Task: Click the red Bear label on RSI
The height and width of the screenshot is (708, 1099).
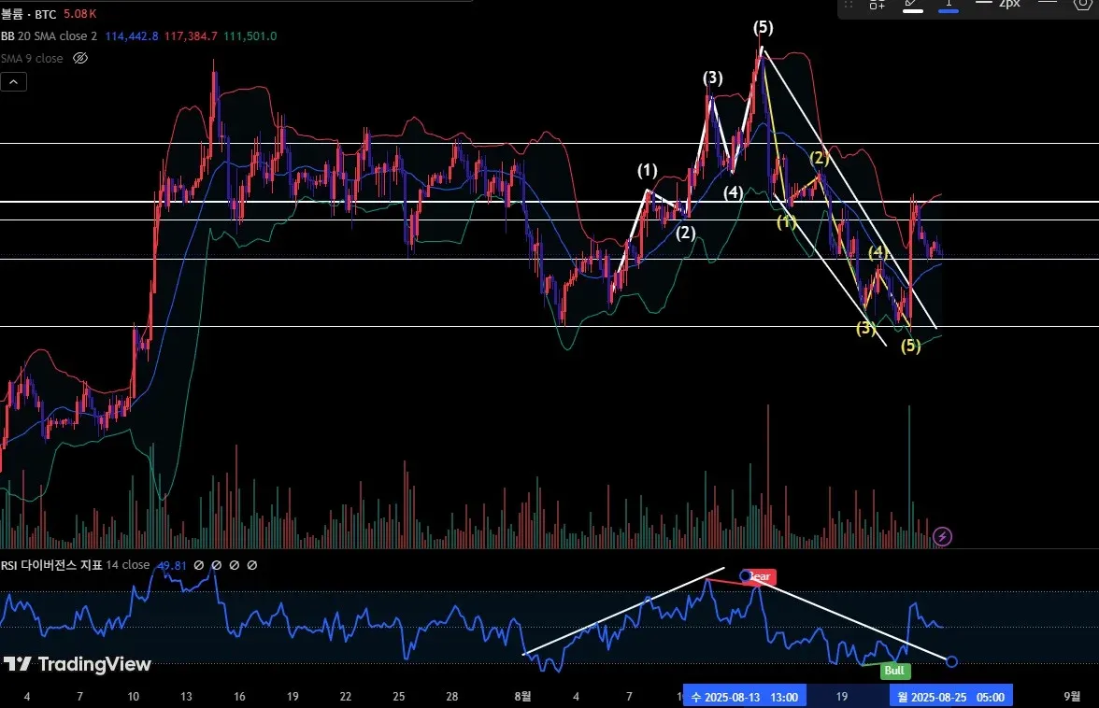Action: tap(761, 576)
